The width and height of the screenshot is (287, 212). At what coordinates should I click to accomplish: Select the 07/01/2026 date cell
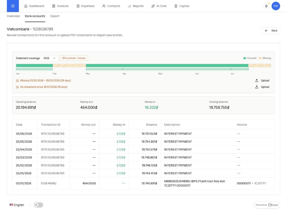tap(24, 183)
